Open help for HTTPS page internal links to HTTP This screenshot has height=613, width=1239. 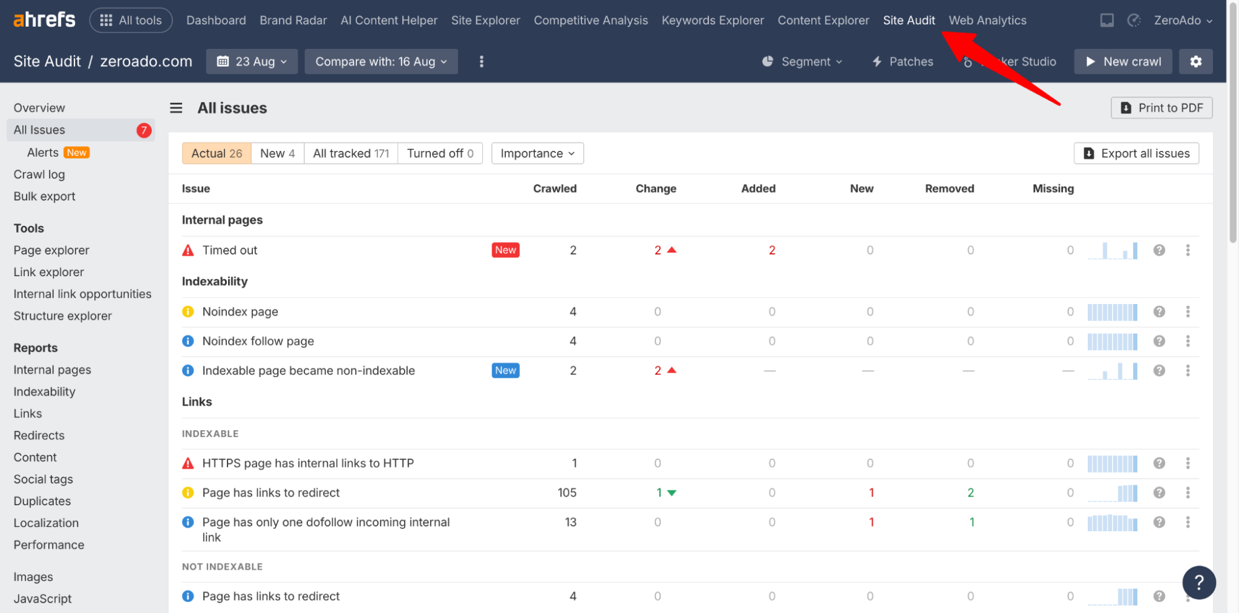pos(1159,463)
